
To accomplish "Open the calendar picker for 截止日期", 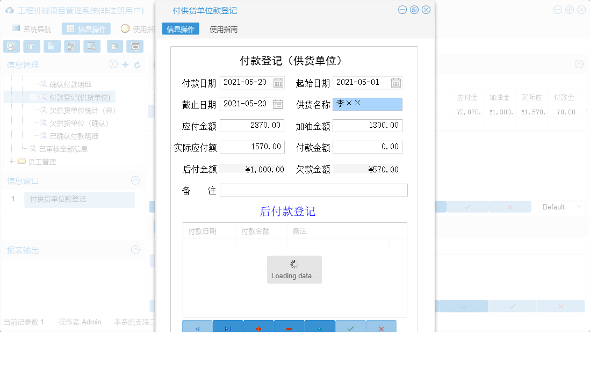I will click(x=278, y=104).
